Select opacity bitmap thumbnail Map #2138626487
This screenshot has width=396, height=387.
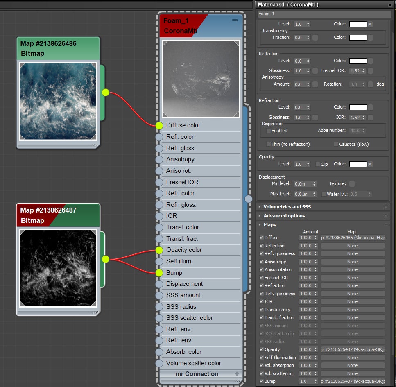(x=58, y=268)
